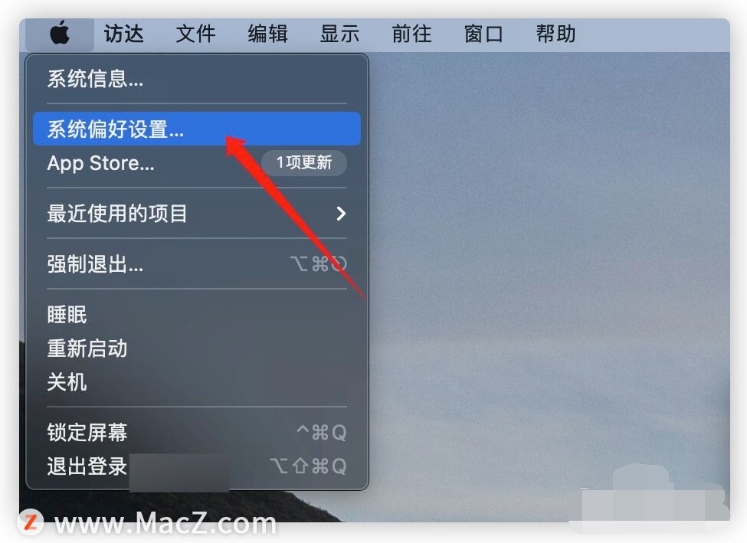This screenshot has height=543, width=747.
Task: Open the 显示 menu
Action: (x=339, y=34)
